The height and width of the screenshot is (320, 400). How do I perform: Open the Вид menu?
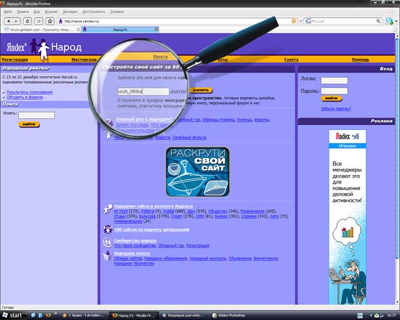point(36,12)
